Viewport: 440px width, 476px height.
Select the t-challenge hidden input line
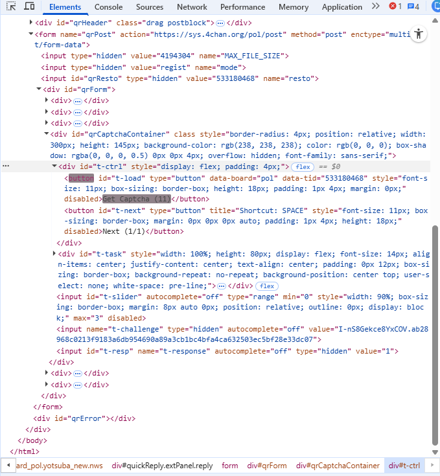(242, 334)
